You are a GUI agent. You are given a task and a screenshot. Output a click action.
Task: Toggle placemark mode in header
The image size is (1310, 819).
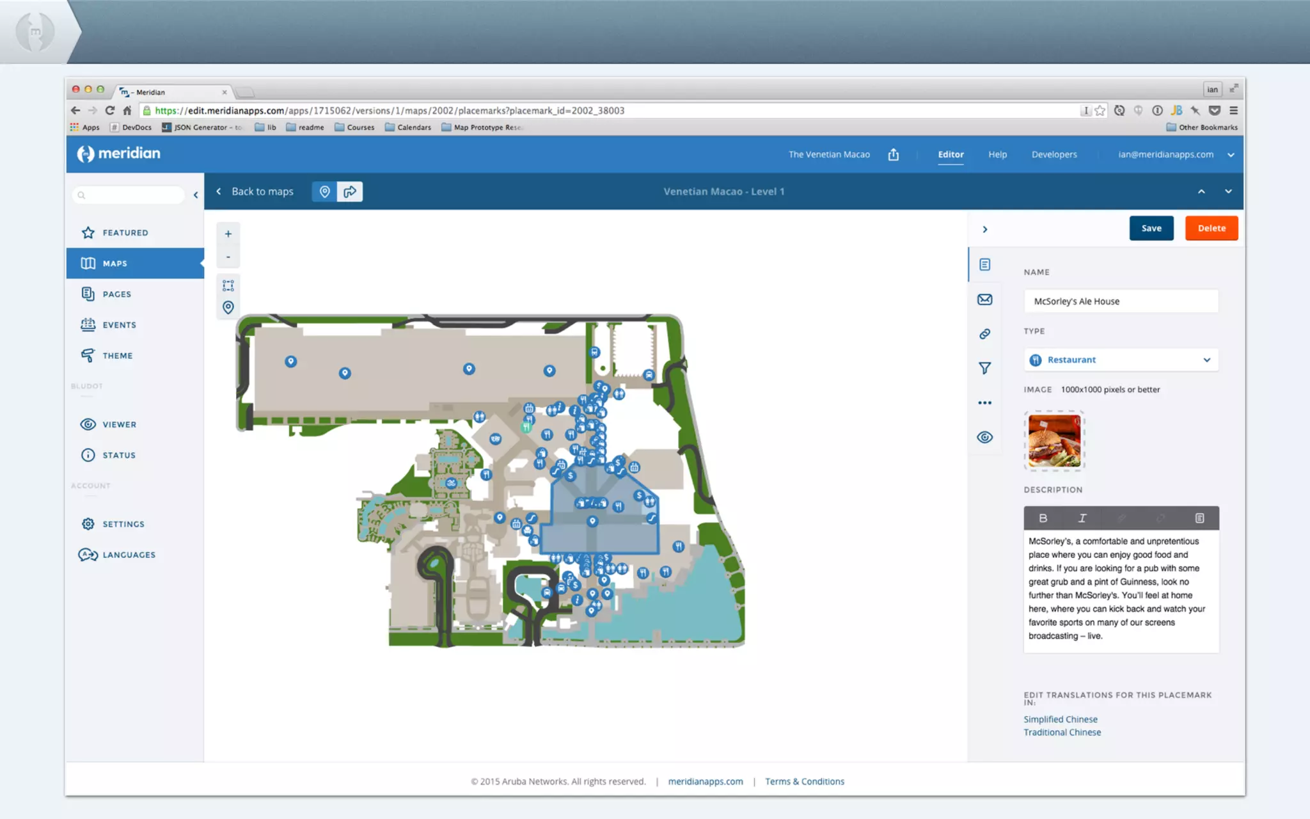point(325,191)
